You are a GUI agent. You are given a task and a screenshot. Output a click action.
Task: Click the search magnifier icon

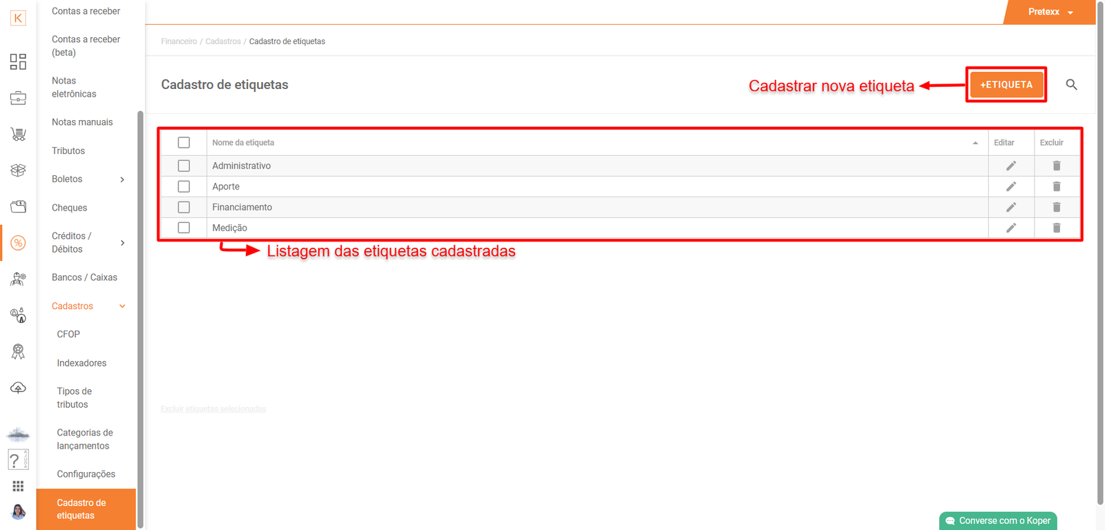[1071, 85]
